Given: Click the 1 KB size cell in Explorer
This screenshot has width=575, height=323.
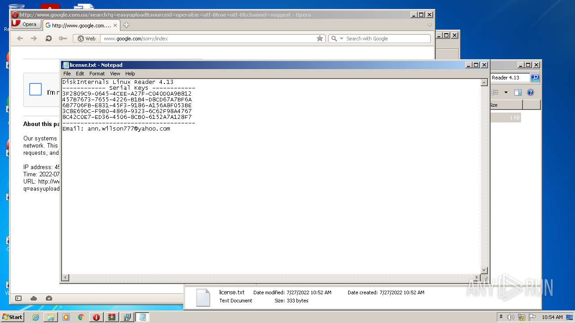Looking at the screenshot, I should point(514,118).
